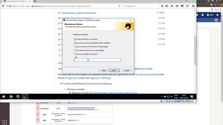Cancel the FusionInventory Agent setup
Screen dimensions: 223x125
click(x=126, y=70)
